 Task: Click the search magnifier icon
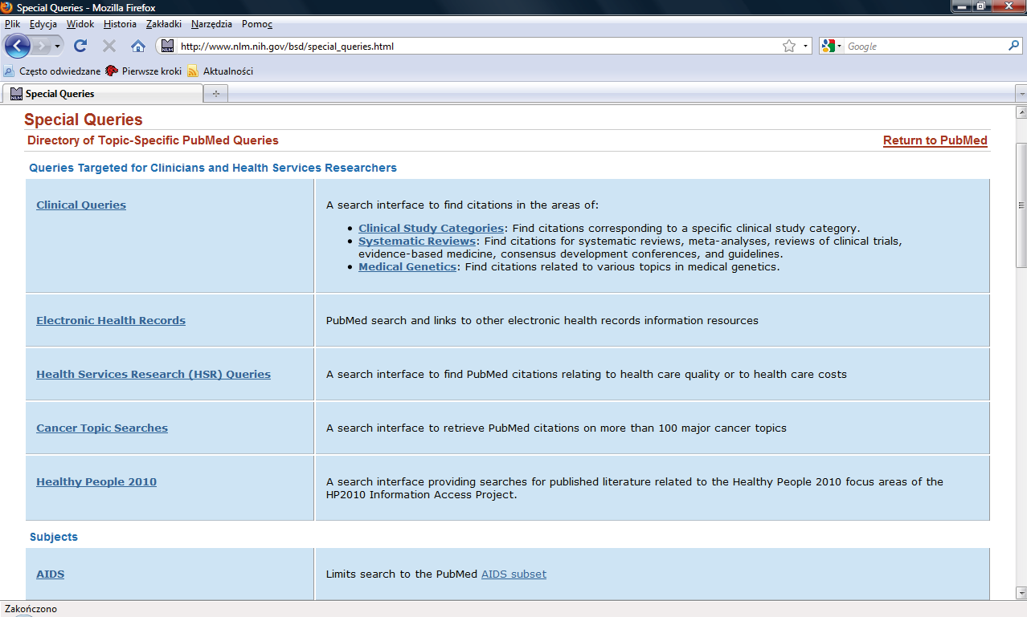[1014, 46]
